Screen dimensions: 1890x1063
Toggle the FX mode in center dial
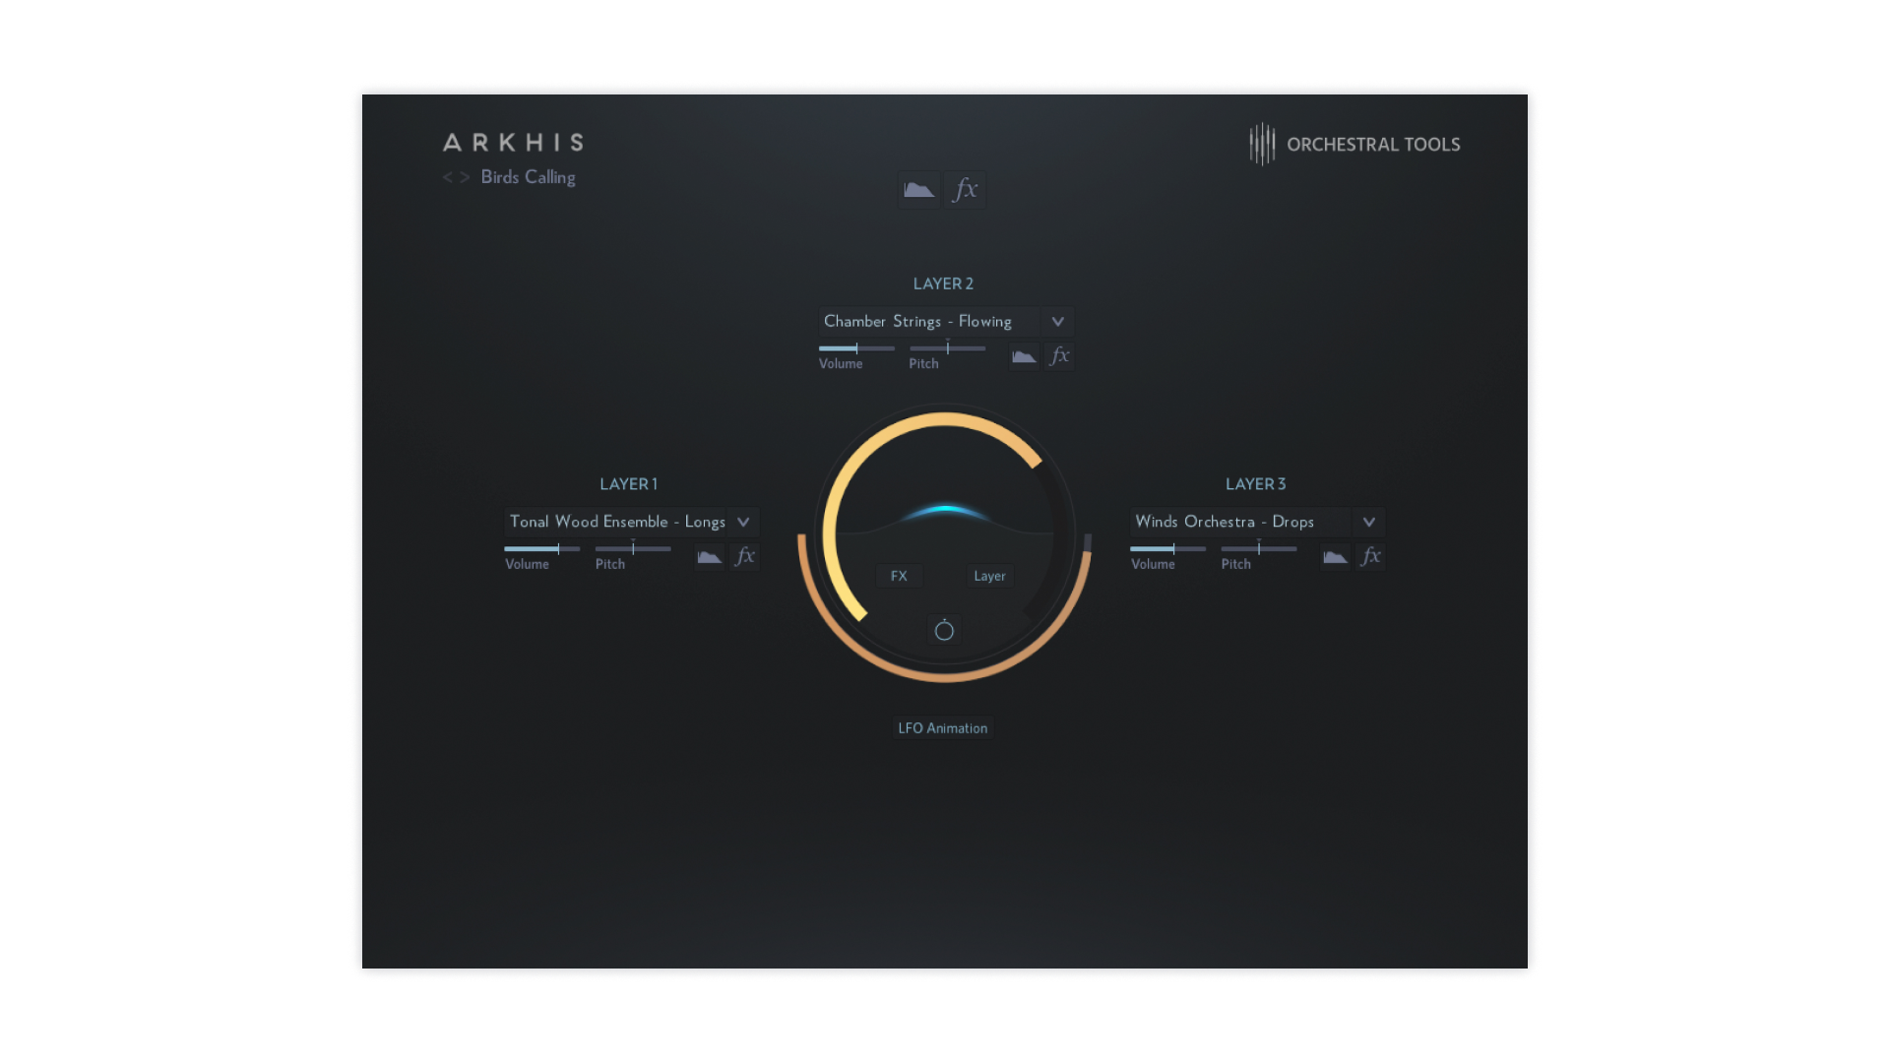point(899,576)
